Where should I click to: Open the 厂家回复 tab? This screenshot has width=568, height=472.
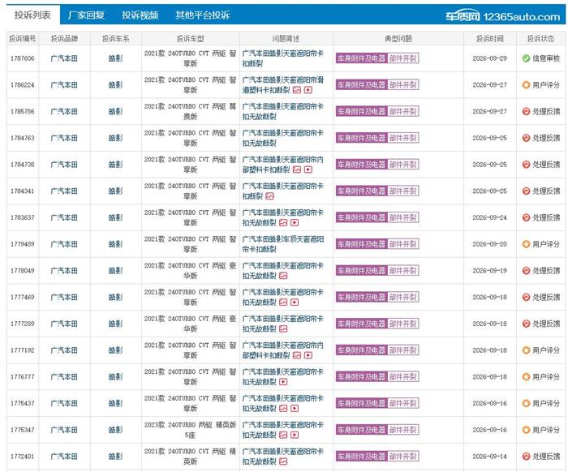tap(86, 15)
